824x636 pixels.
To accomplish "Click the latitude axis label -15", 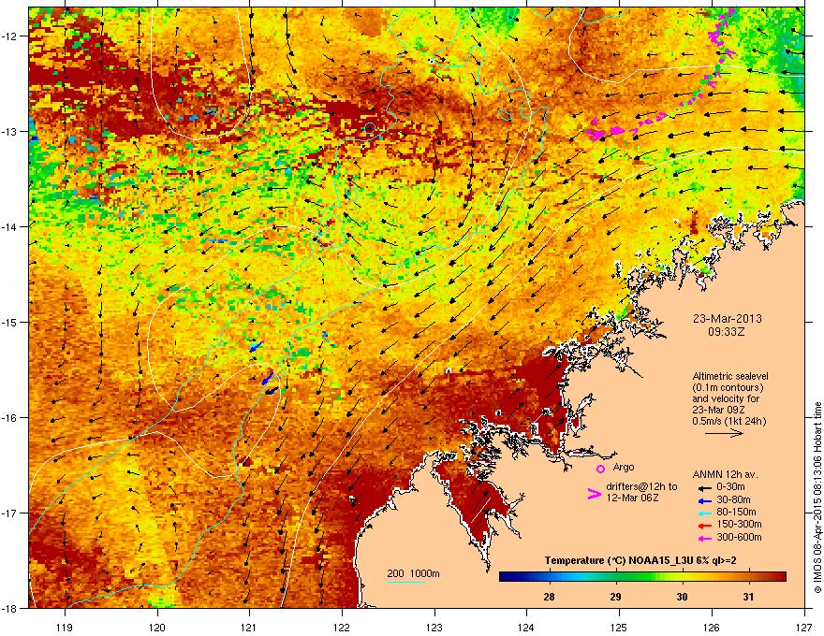I will tap(10, 322).
